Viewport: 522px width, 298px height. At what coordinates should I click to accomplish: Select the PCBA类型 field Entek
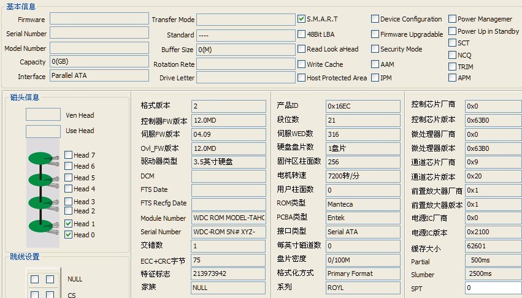pyautogui.click(x=363, y=218)
